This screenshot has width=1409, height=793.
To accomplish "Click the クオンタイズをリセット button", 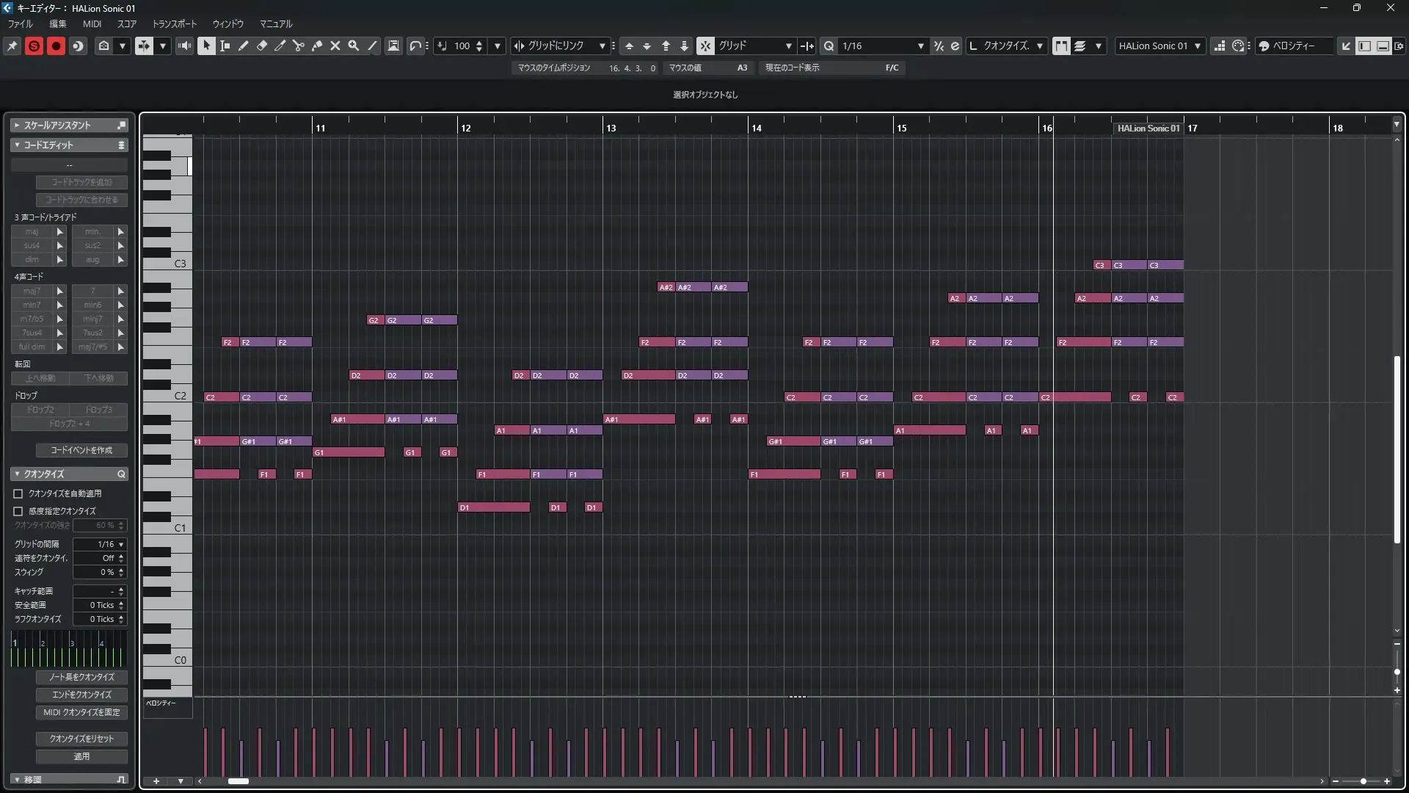I will pyautogui.click(x=81, y=739).
